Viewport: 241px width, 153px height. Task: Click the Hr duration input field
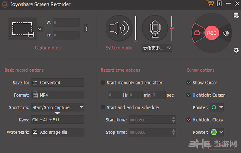(x=115, y=95)
